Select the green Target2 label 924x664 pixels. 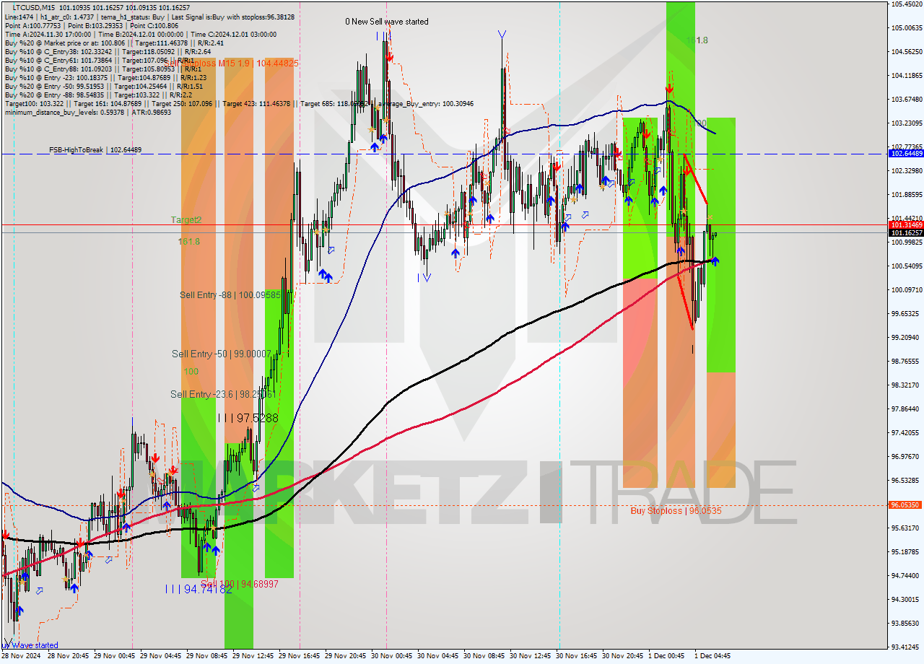(186, 219)
